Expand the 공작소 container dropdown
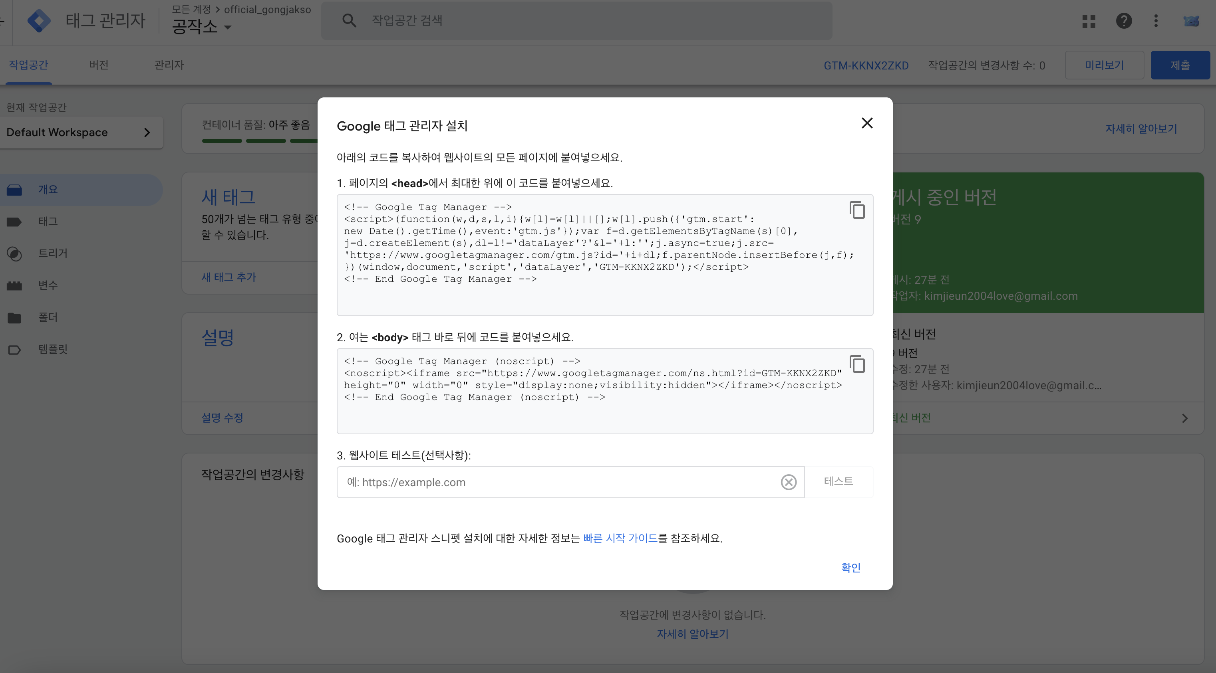 [x=228, y=28]
